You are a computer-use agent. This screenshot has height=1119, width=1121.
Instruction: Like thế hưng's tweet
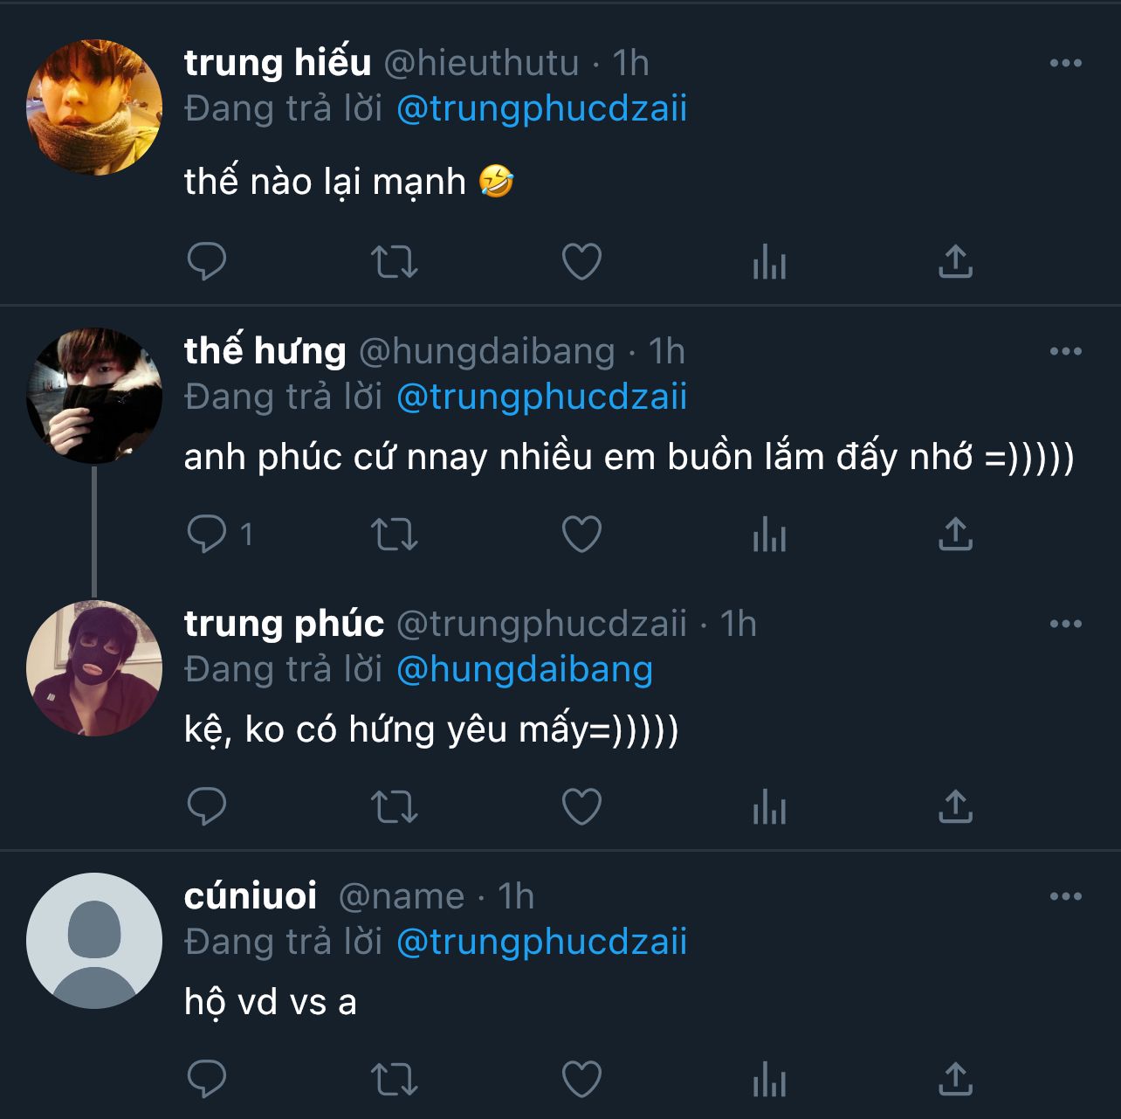click(581, 534)
